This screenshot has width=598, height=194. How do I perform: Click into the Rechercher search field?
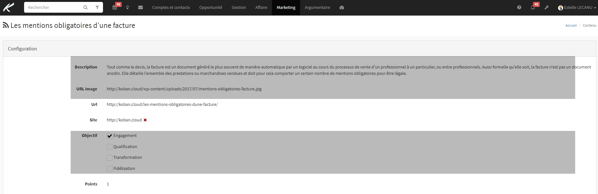[54, 7]
